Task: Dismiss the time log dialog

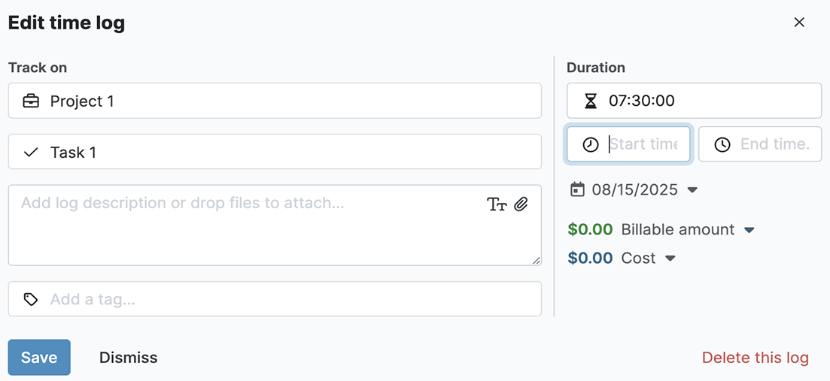Action: tap(128, 358)
